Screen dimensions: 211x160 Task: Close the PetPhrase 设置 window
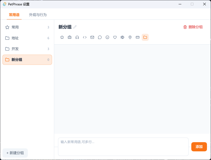(205, 4)
